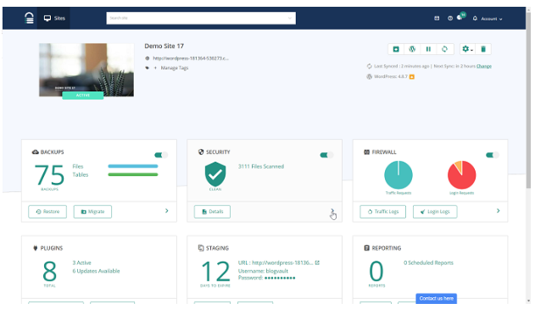Toggle the Firewall switch
Image resolution: width=535 pixels, height=309 pixels.
pos(493,155)
